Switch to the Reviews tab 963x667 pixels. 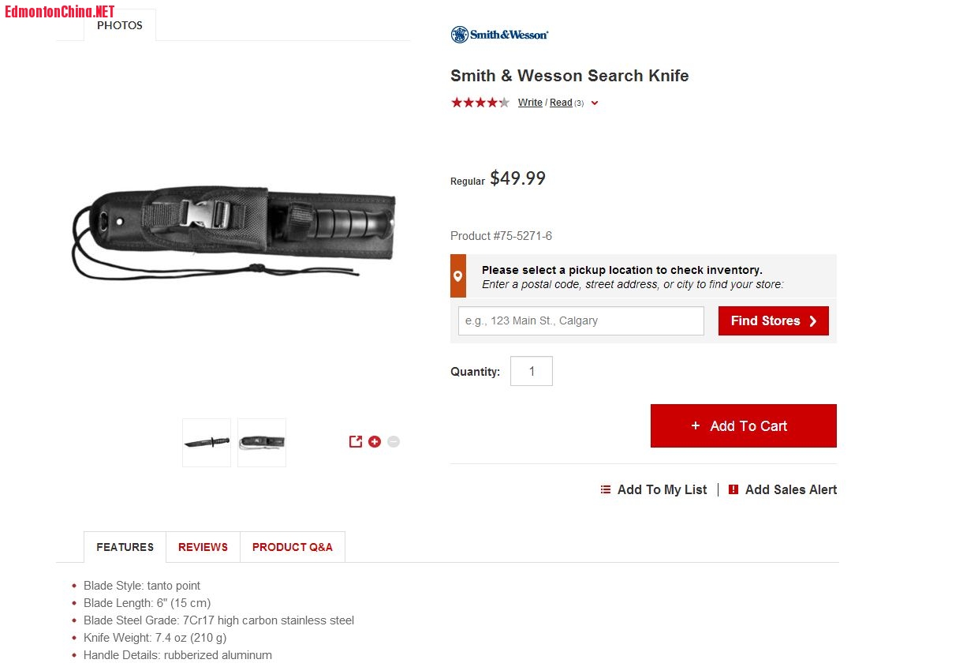[x=203, y=547]
